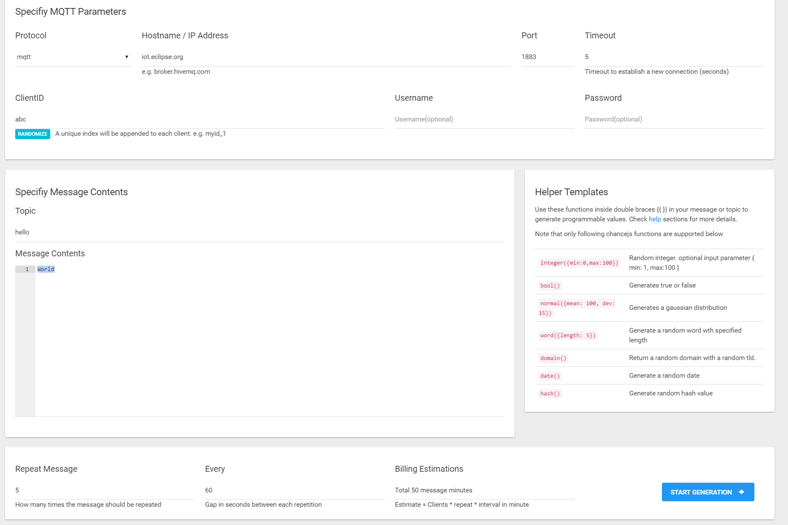Click the Port 1883 field

(x=547, y=57)
